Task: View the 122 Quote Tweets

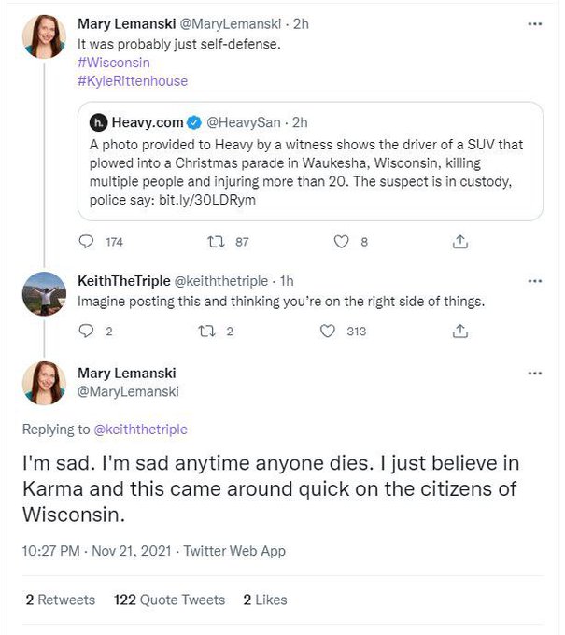Action: point(169,600)
